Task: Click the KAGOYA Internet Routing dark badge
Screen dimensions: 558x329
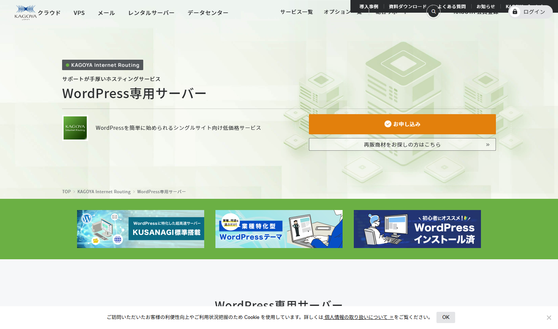Action: tap(102, 65)
